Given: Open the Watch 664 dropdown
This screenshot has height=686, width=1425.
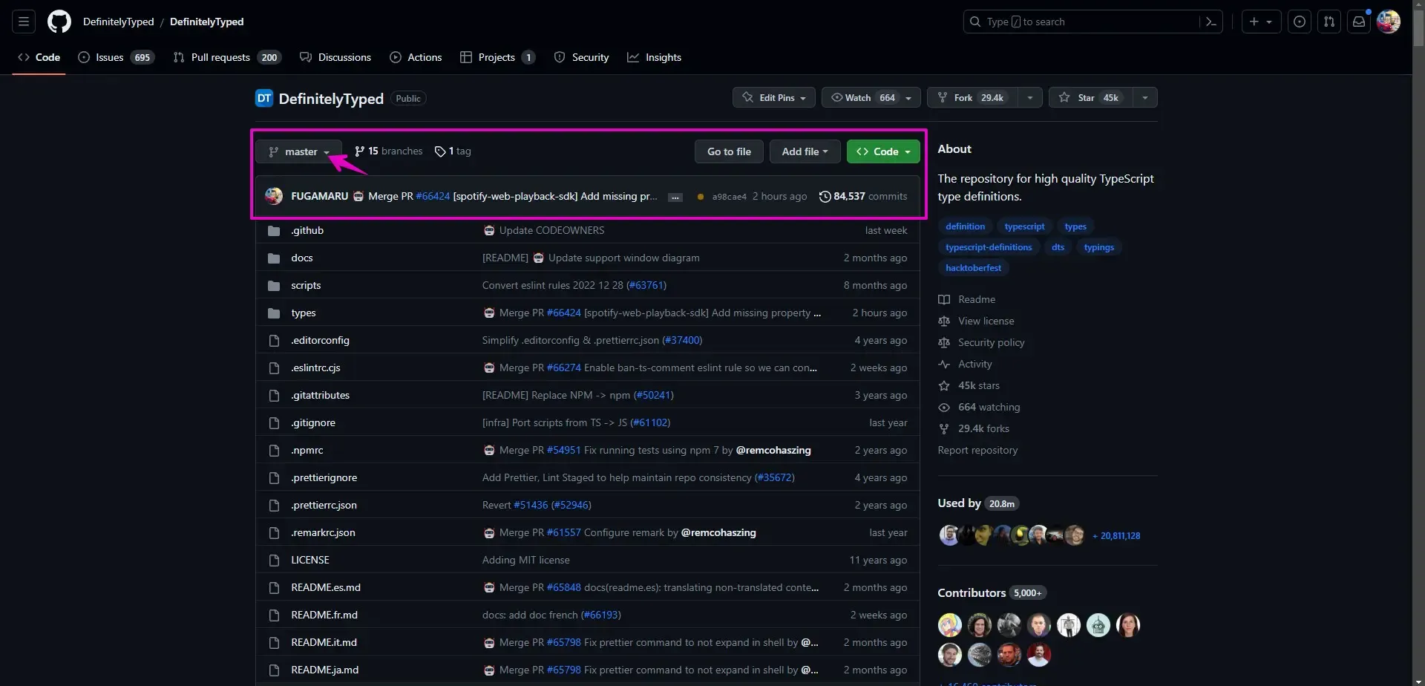Looking at the screenshot, I should (871, 97).
